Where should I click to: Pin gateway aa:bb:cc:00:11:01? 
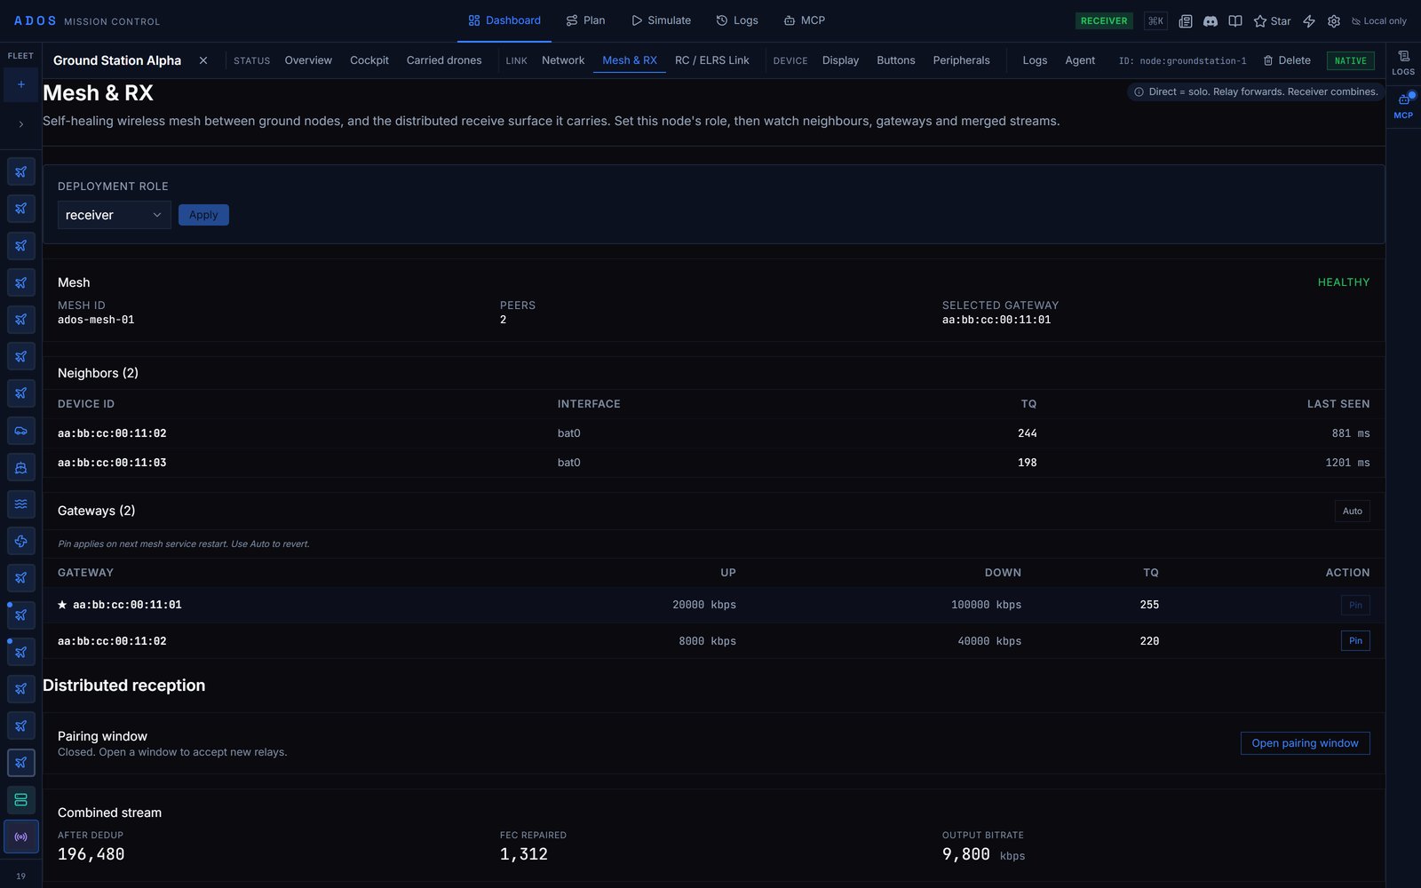[1355, 605]
